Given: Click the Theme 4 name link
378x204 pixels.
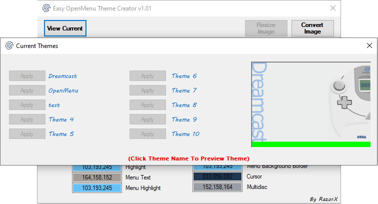Looking at the screenshot, I should point(61,119).
